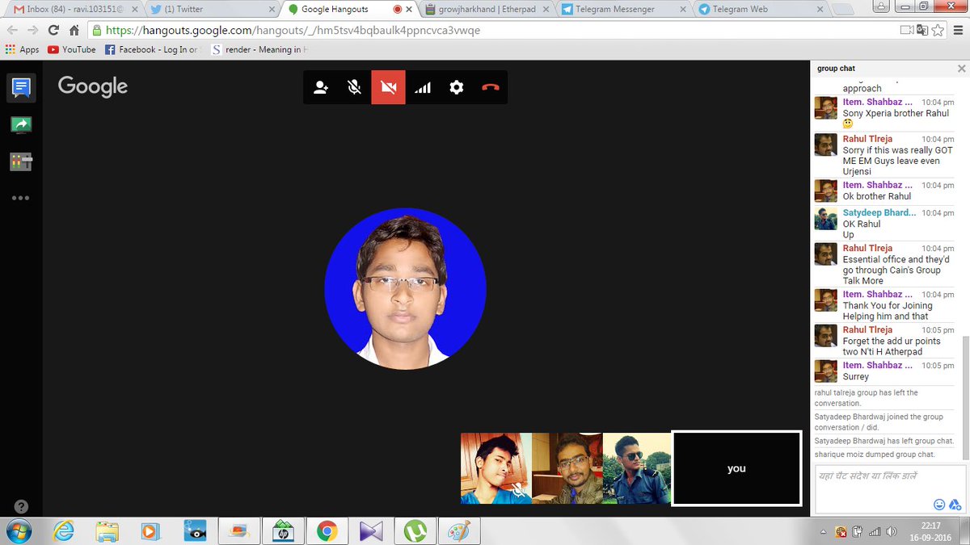
Task: Click the 'Surrey' chat message
Action: coord(856,376)
